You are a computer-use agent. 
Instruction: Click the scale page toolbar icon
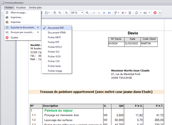(46, 13)
